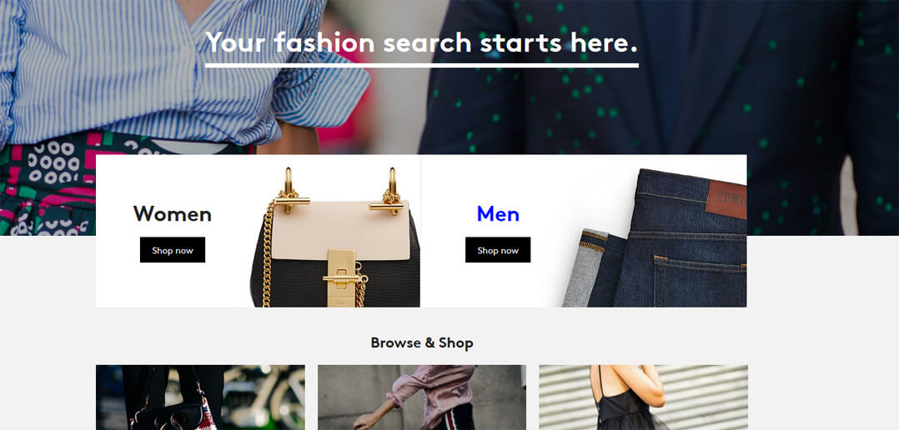Click the brown leather patch on the jeans
The width and height of the screenshot is (899, 430).
pyautogui.click(x=726, y=200)
